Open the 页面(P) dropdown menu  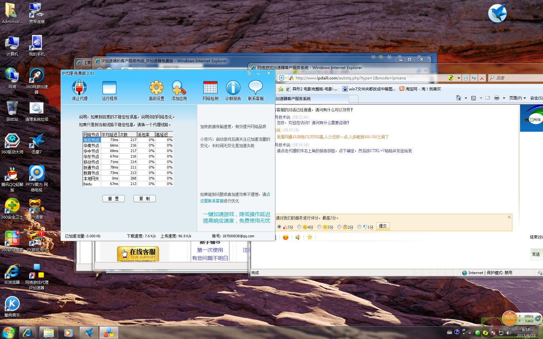pyautogui.click(x=517, y=98)
